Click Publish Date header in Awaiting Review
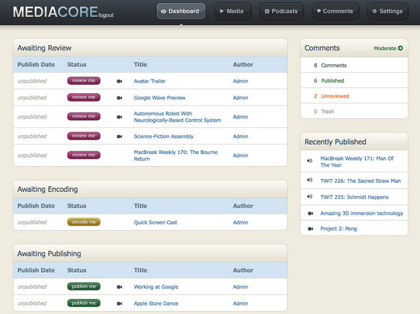This screenshot has width=420, height=314. (36, 65)
